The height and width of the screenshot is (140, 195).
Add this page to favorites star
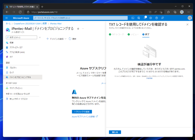coord(161,12)
